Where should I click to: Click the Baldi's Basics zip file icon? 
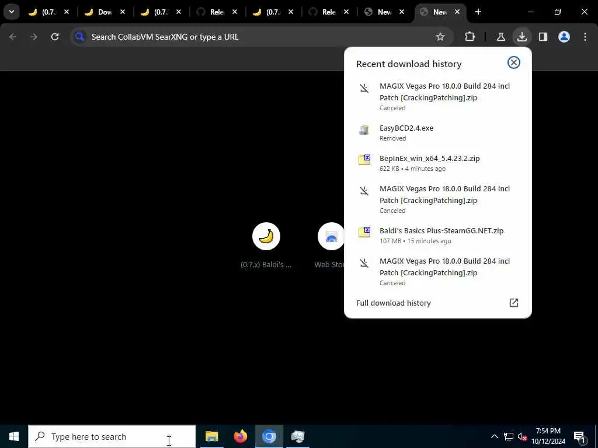pos(364,232)
